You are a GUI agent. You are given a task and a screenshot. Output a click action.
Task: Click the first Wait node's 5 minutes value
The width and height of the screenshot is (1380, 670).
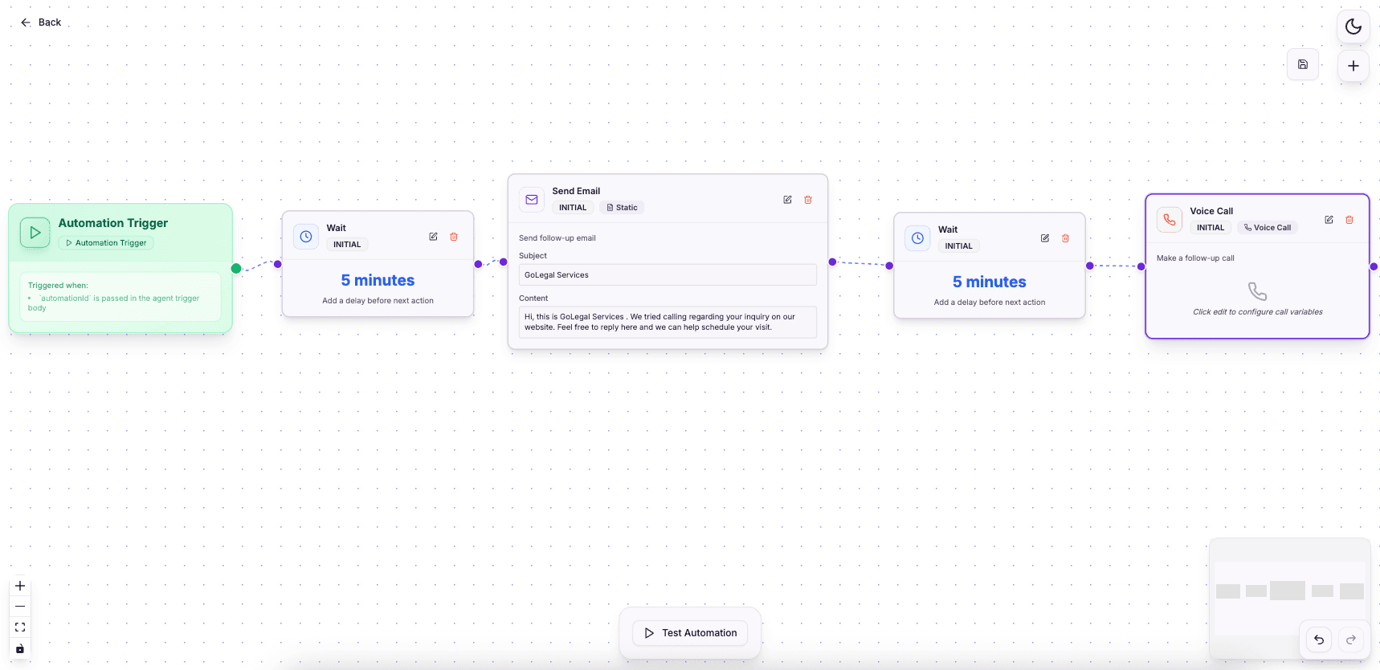[x=378, y=280]
